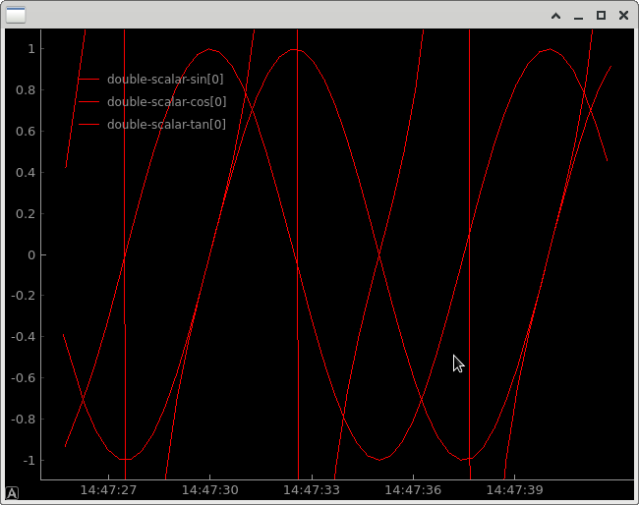
Task: Click the shade window up-arrow button
Action: click(x=555, y=16)
